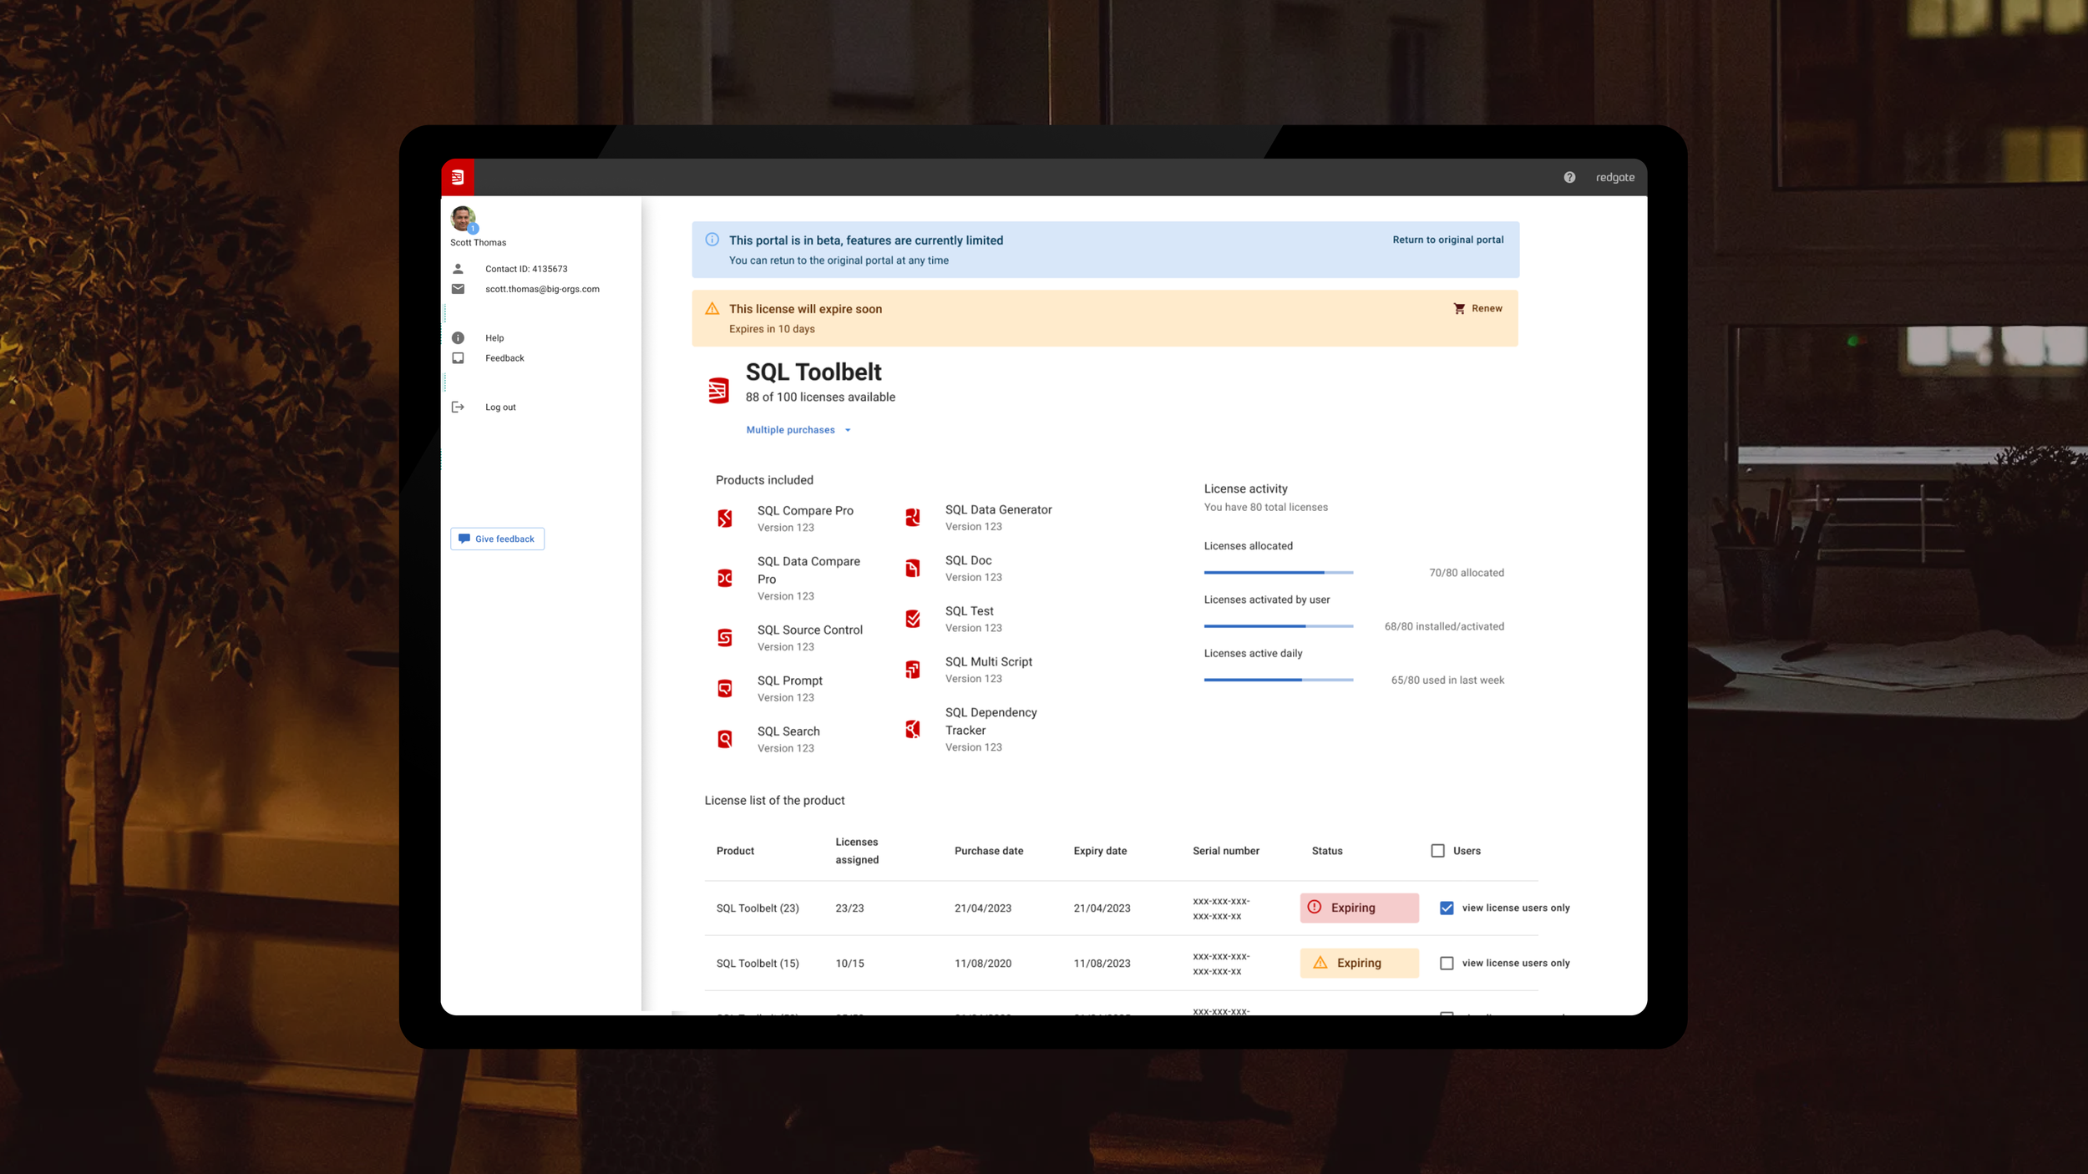Screen dimensions: 2088x1174
Task: Click the email envelope icon
Action: (458, 289)
